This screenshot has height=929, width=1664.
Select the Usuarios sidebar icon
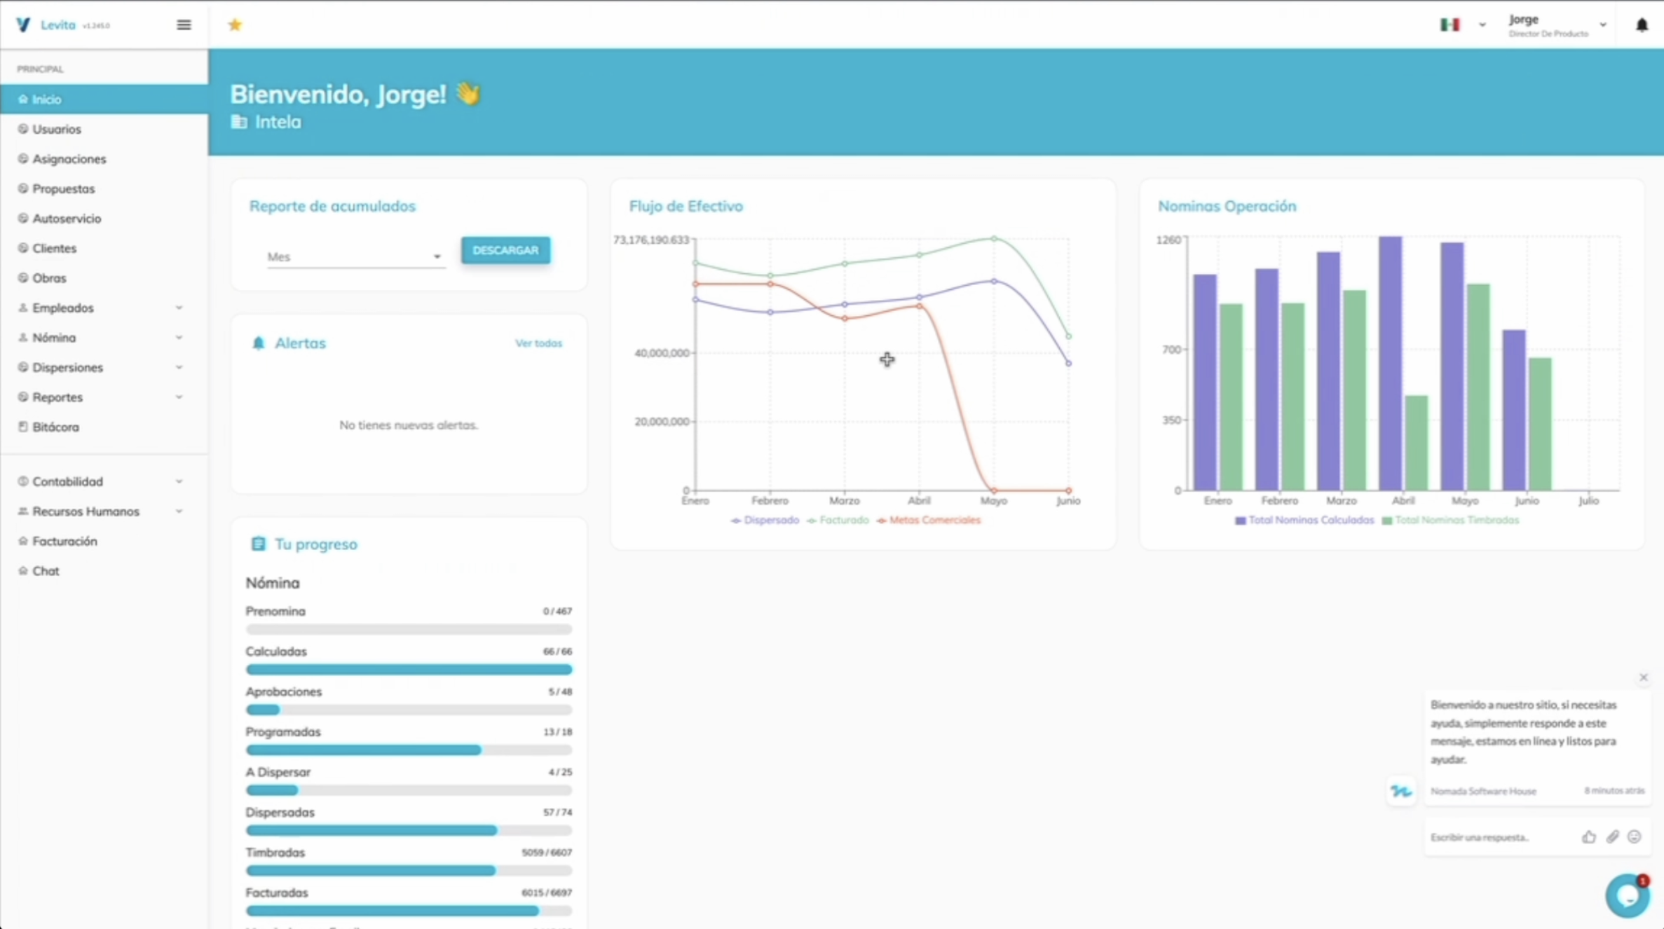coord(23,129)
